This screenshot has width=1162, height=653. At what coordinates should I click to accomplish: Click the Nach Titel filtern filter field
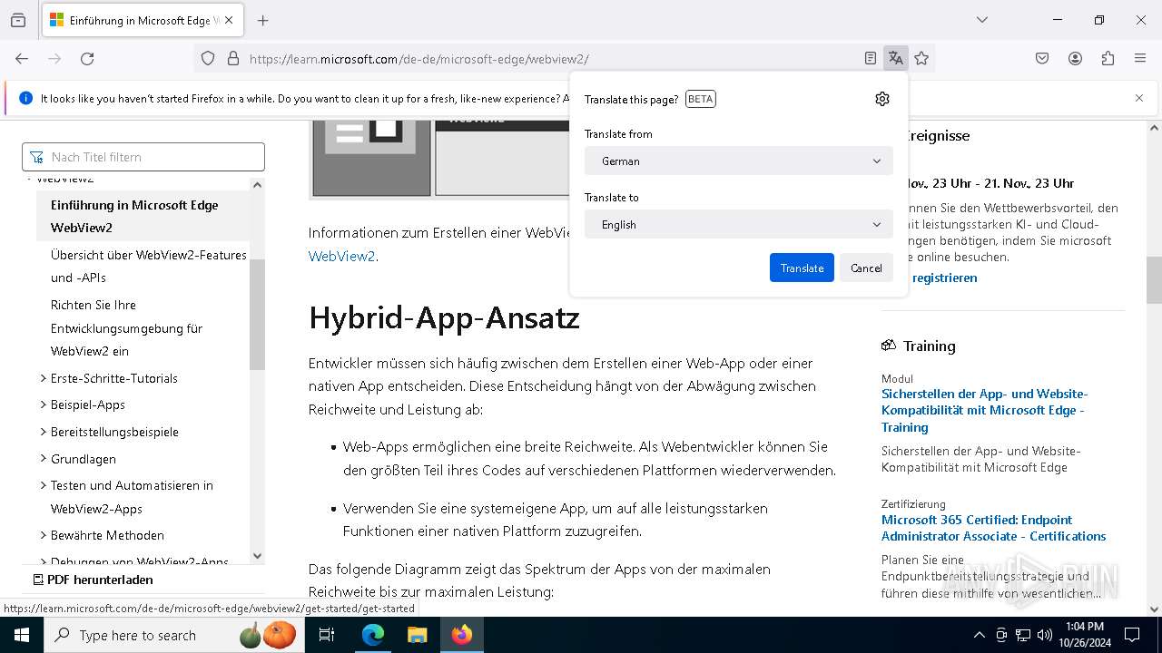(143, 157)
